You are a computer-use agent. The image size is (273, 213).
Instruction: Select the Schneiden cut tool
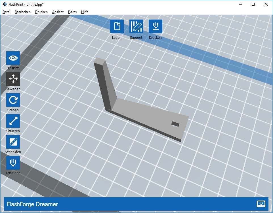(x=13, y=142)
